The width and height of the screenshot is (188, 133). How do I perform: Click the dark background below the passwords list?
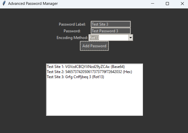tap(94, 124)
